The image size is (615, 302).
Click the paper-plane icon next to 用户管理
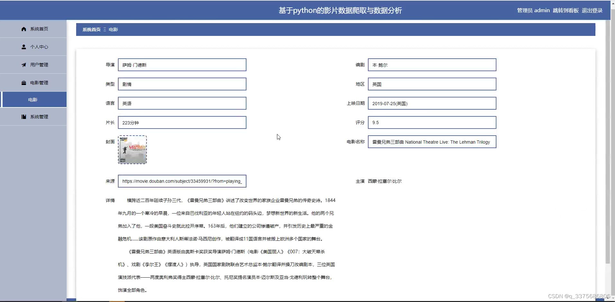(24, 64)
